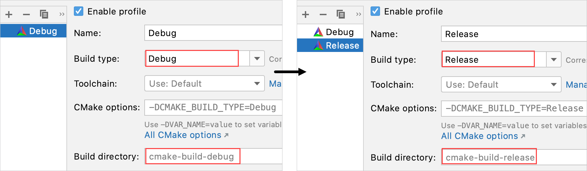Click the remove profile minus icon in right panel
Viewport: 587px width, 171px height.
(323, 15)
